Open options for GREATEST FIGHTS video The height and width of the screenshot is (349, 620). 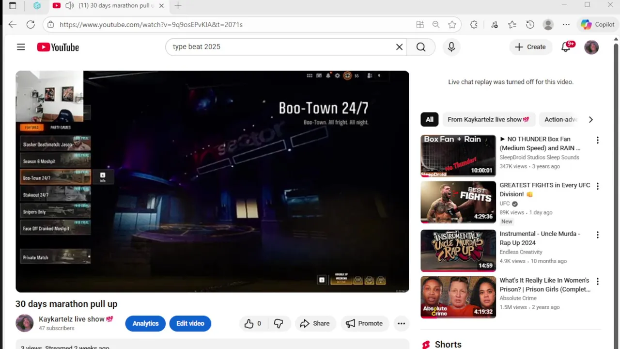pos(597,186)
